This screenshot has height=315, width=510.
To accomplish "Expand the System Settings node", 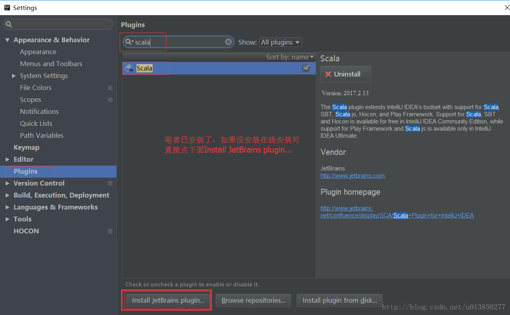I will (14, 76).
